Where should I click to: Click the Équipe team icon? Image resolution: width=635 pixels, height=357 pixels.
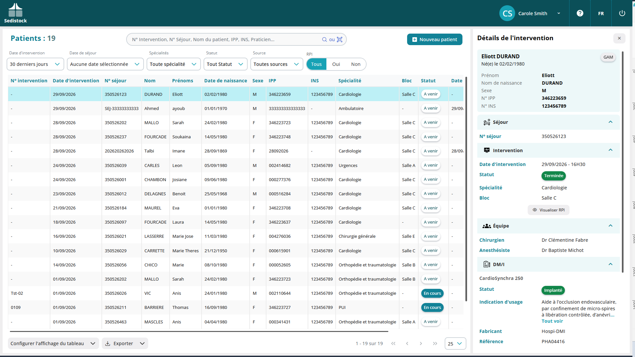click(x=486, y=226)
